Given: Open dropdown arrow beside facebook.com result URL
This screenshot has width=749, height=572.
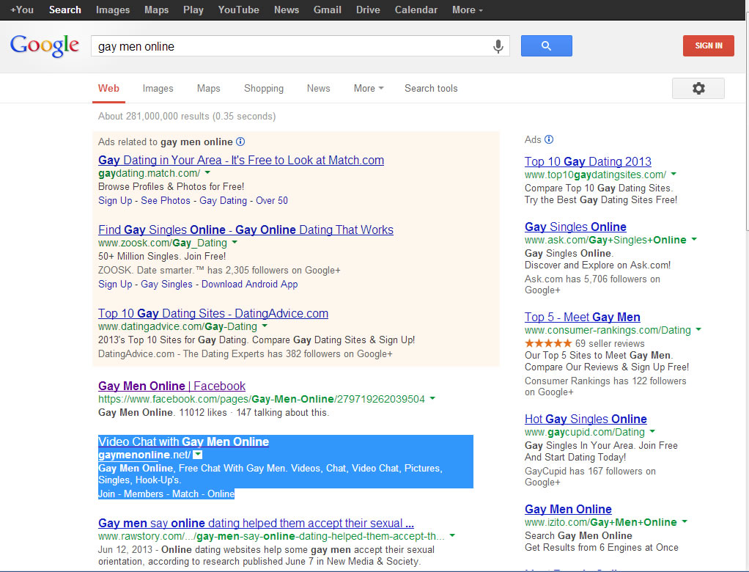Looking at the screenshot, I should click(432, 399).
